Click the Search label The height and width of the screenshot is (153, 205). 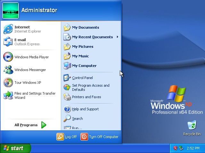[78, 119]
